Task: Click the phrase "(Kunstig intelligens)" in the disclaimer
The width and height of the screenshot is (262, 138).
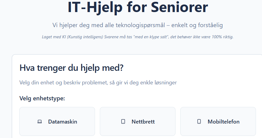Action: pos(83,37)
